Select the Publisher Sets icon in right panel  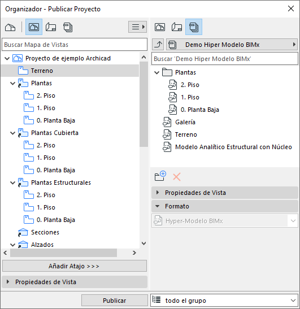pos(194,27)
